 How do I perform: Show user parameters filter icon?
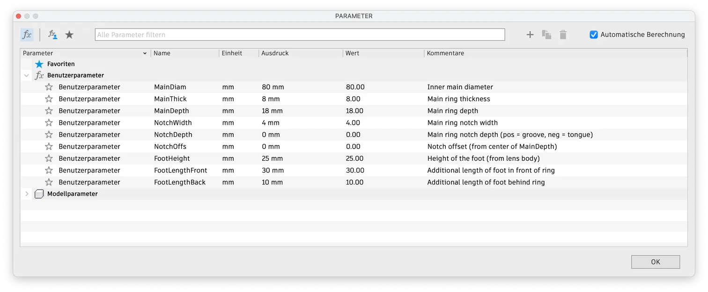(52, 35)
